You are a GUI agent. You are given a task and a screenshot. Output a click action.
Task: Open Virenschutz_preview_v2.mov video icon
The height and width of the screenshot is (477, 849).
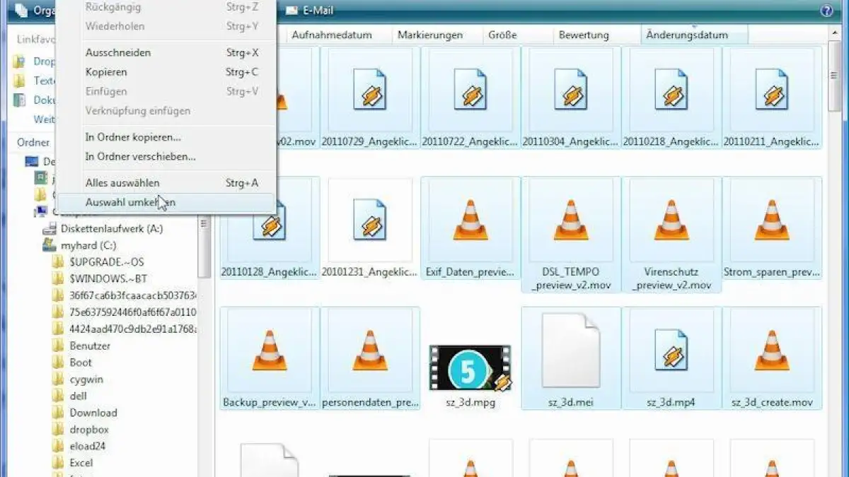(671, 219)
